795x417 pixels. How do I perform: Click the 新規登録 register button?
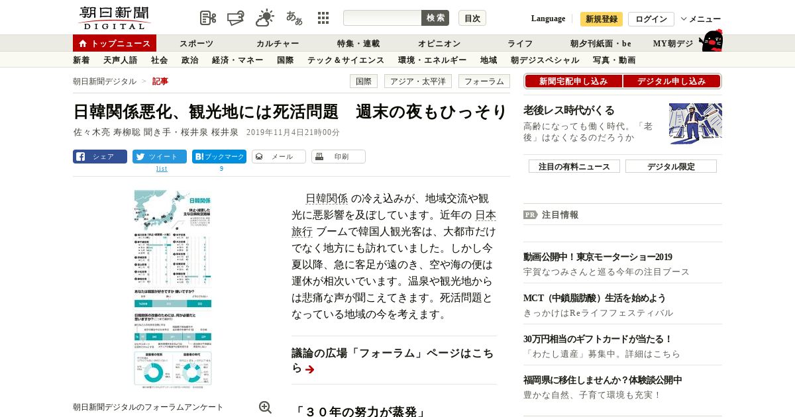tap(602, 19)
